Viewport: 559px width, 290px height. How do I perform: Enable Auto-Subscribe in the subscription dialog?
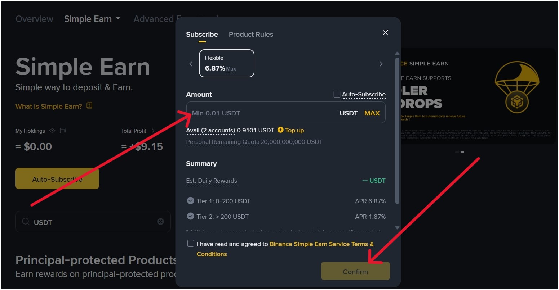(x=337, y=94)
